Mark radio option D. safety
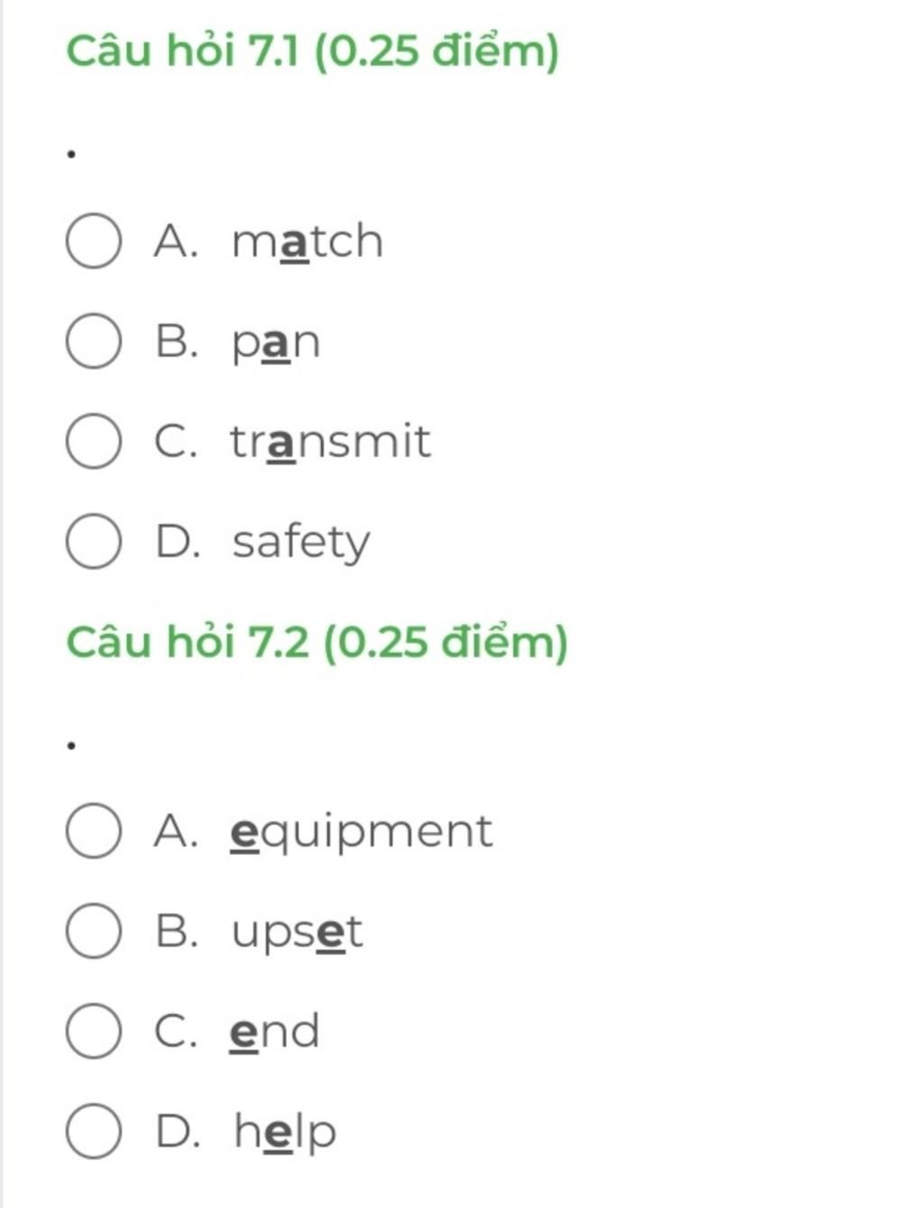The width and height of the screenshot is (923, 1208). pos(94,542)
